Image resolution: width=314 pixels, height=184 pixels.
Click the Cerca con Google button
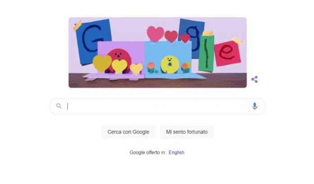click(x=128, y=132)
